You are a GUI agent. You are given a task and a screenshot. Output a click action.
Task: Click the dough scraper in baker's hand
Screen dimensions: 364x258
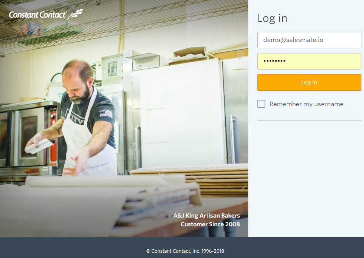point(39,147)
